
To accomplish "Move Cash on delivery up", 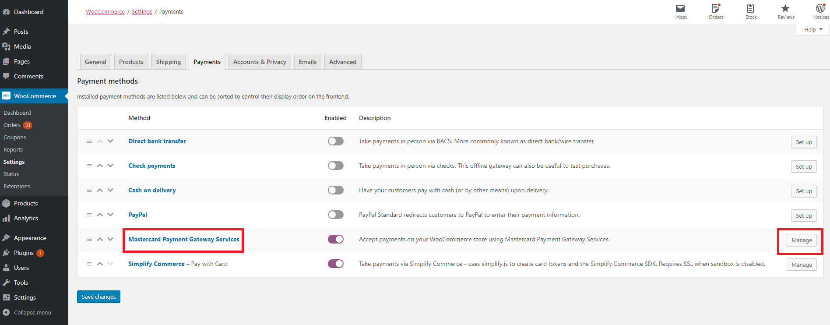I will tap(100, 190).
